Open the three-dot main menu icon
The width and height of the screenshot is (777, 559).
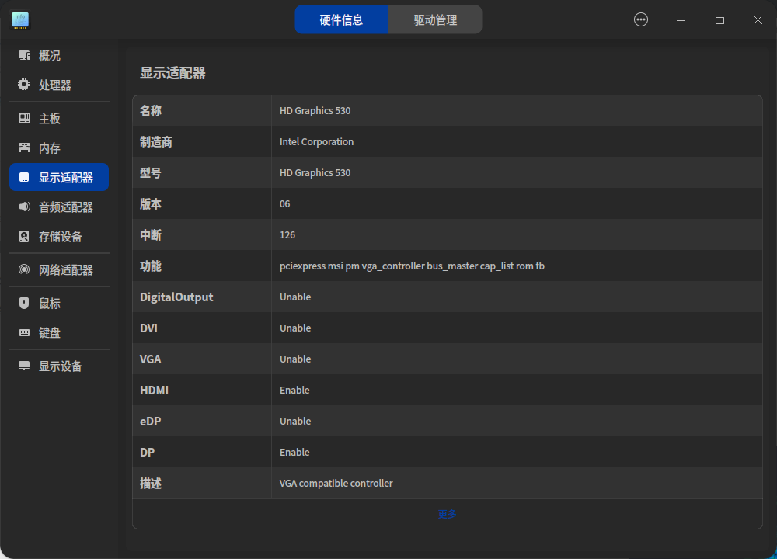[x=641, y=20]
